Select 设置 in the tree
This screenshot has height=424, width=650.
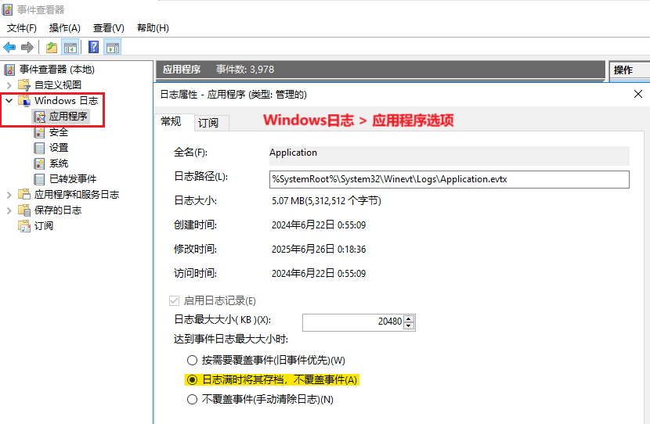click(59, 148)
